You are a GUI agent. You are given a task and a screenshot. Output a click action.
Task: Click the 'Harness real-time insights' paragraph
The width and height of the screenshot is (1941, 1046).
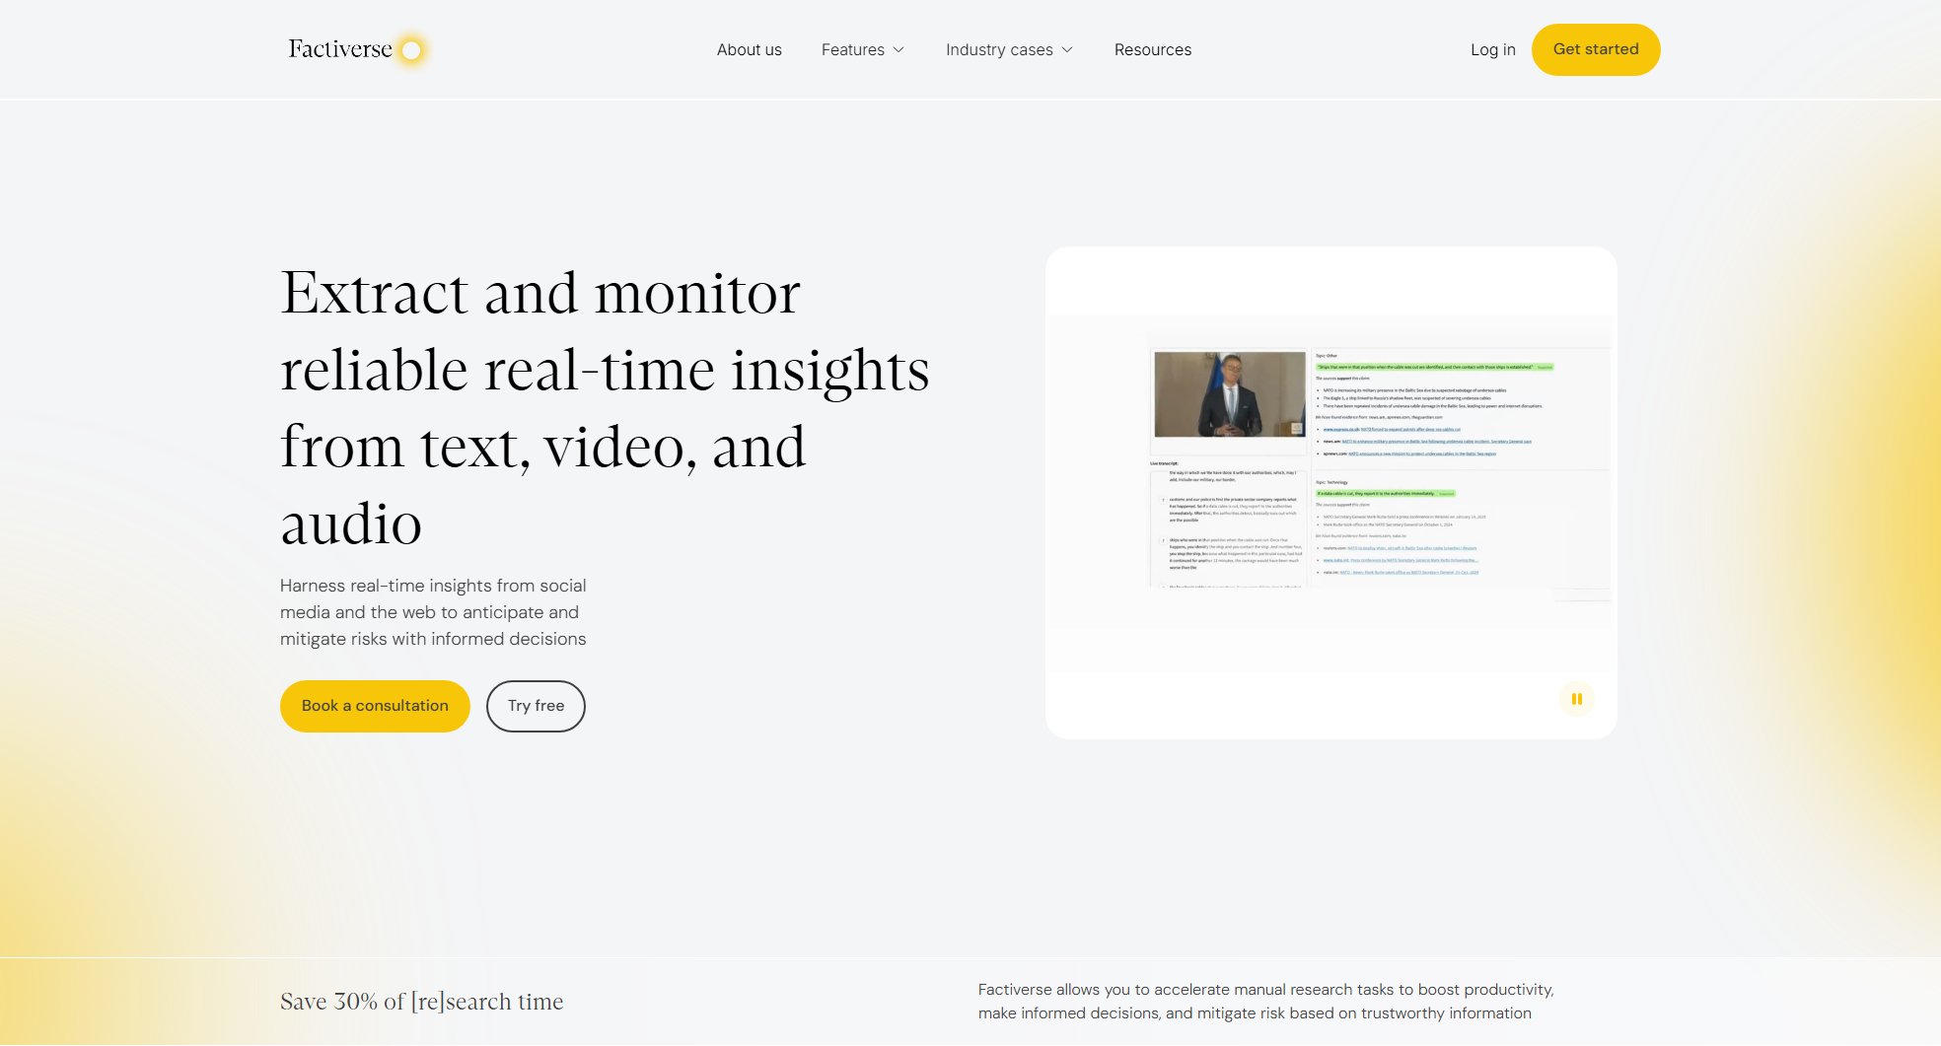(x=433, y=612)
